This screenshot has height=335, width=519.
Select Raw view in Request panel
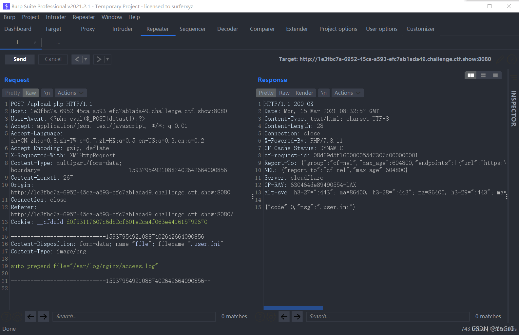tap(31, 93)
